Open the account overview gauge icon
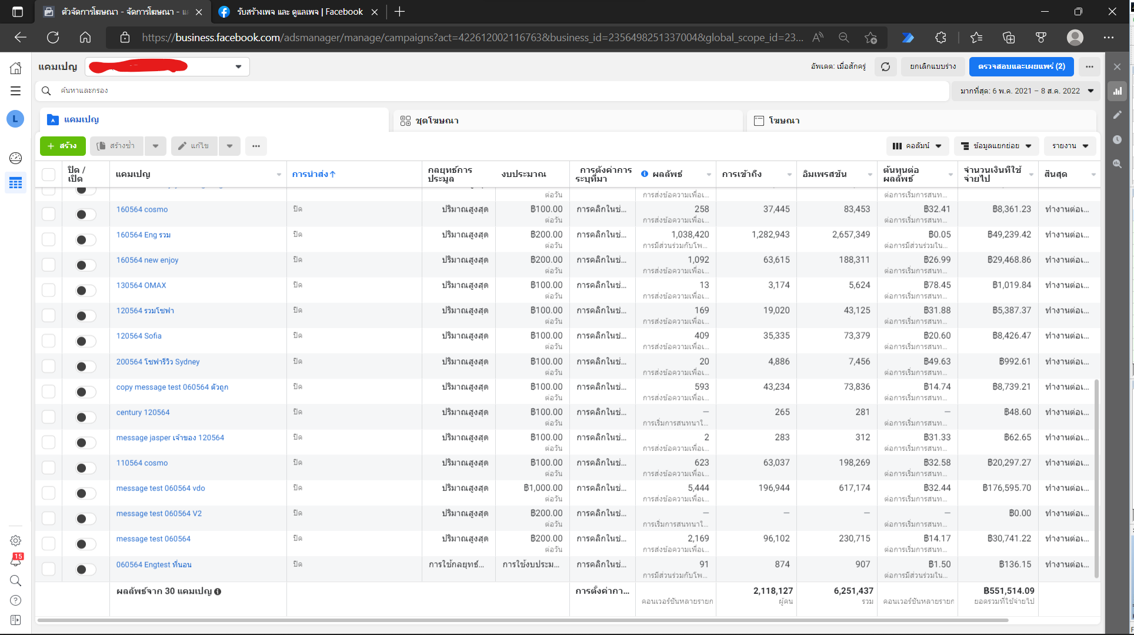This screenshot has width=1134, height=635. tap(16, 158)
